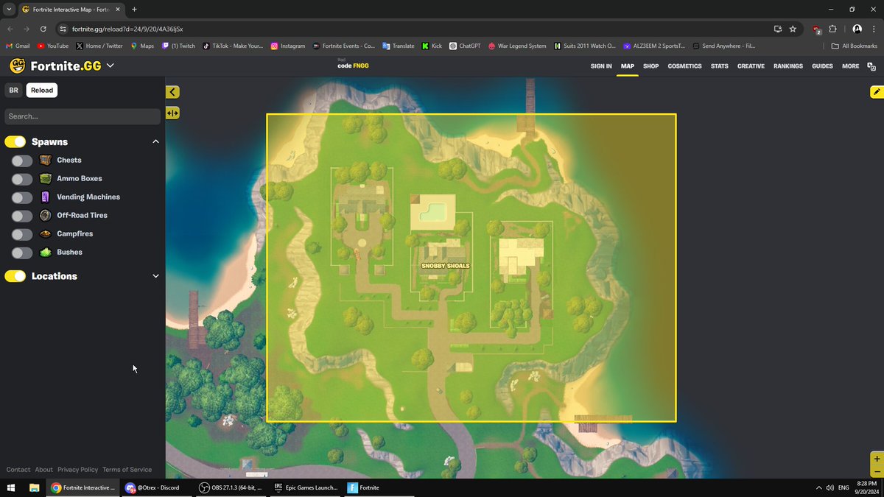The height and width of the screenshot is (497, 884).
Task: Click the Vending Machines icon
Action: (x=46, y=197)
